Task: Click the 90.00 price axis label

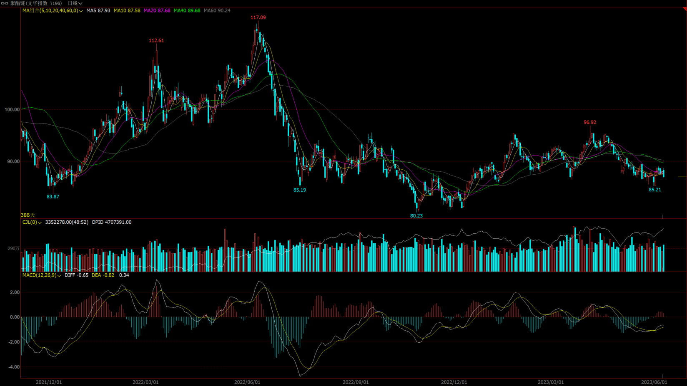Action: coord(13,161)
